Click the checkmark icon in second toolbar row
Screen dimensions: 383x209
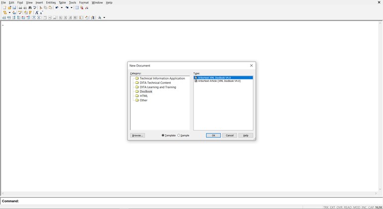point(20,12)
